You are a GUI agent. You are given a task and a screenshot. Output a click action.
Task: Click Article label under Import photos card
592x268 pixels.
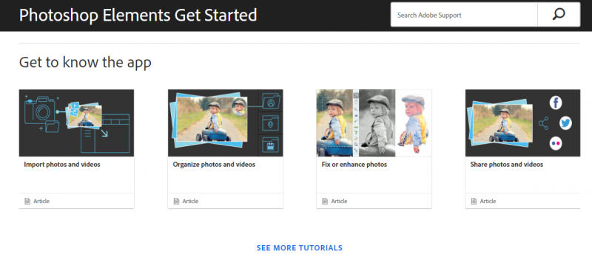[x=41, y=202]
